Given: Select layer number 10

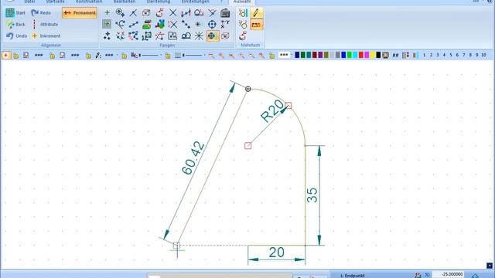Looking at the screenshot, I should coord(483,55).
